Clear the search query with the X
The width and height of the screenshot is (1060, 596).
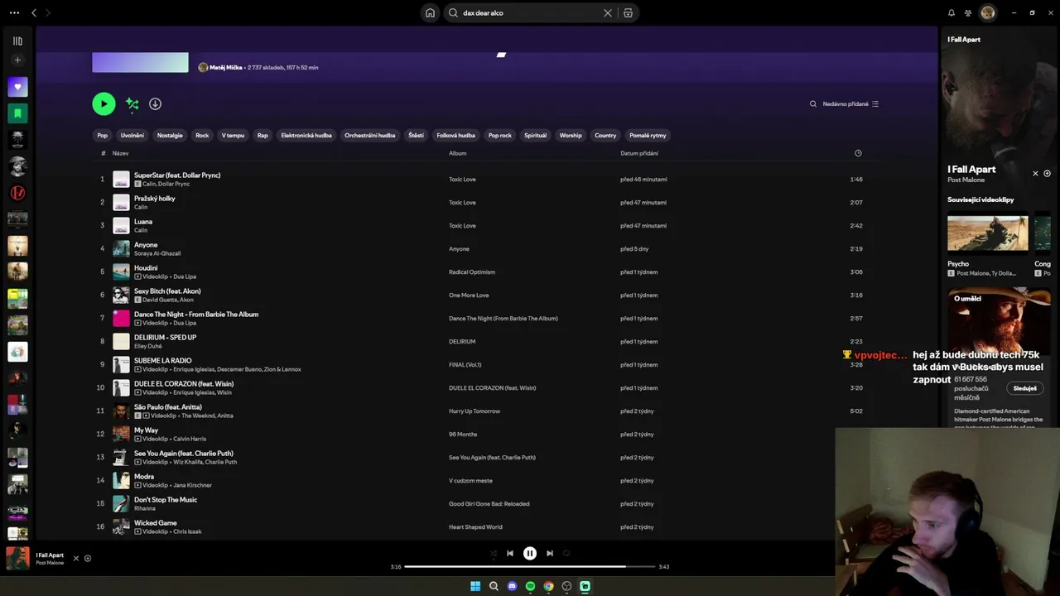coord(608,13)
